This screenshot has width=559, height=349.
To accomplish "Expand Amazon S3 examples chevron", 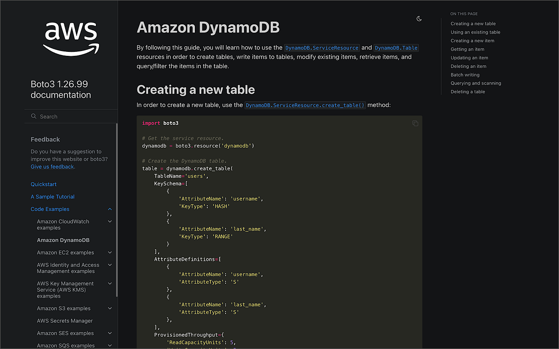I will coord(110,308).
